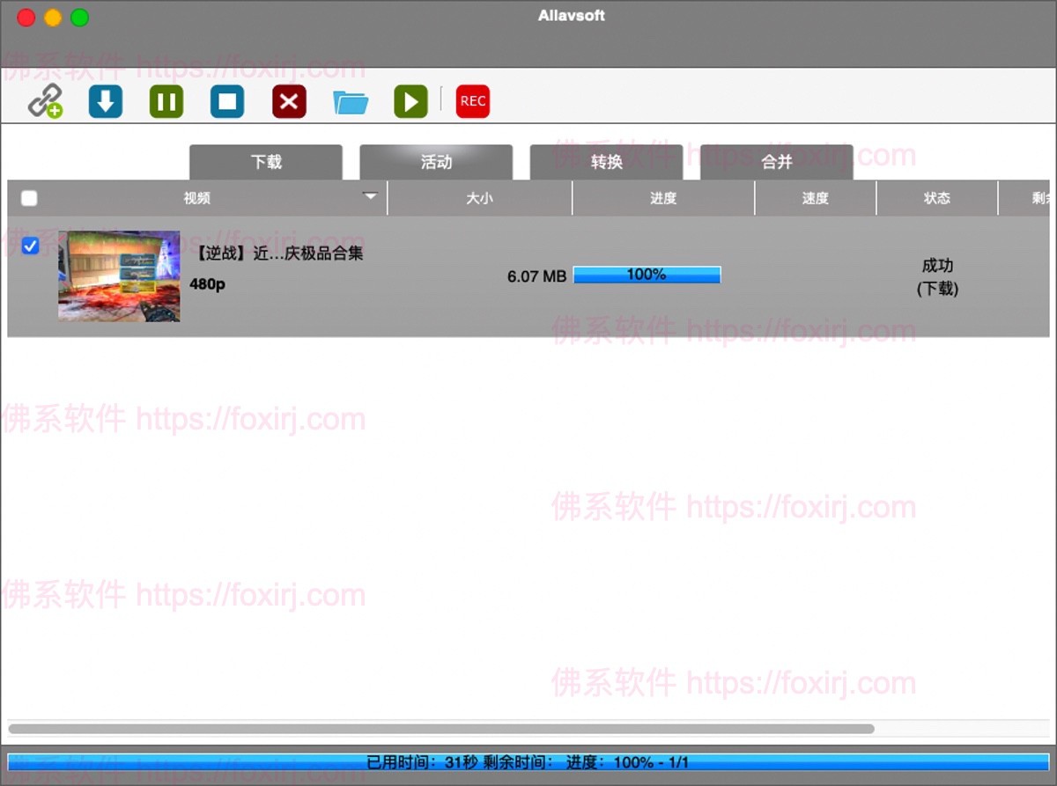Open the downloads folder icon
Screen dimensions: 1057x786
coord(350,101)
